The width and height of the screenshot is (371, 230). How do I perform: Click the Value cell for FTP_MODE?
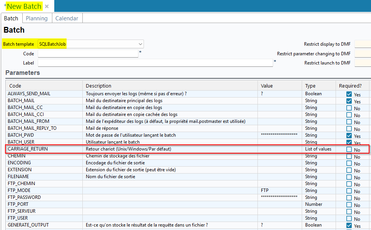click(279, 190)
